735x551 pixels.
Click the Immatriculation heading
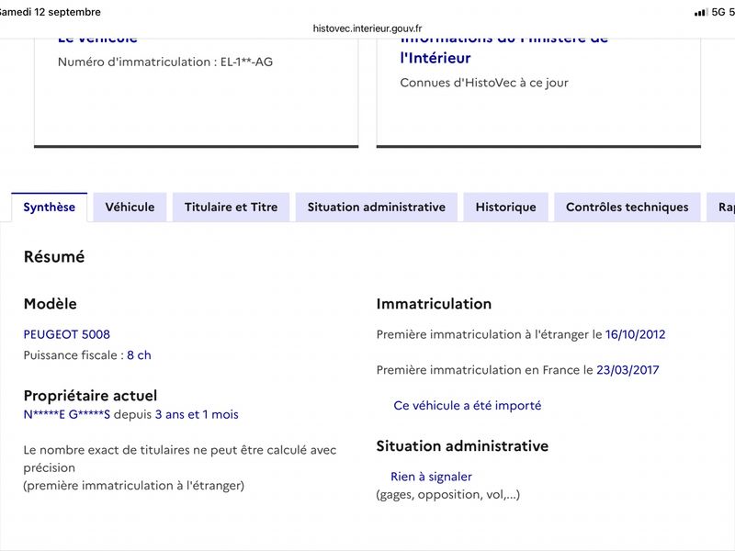pos(434,304)
